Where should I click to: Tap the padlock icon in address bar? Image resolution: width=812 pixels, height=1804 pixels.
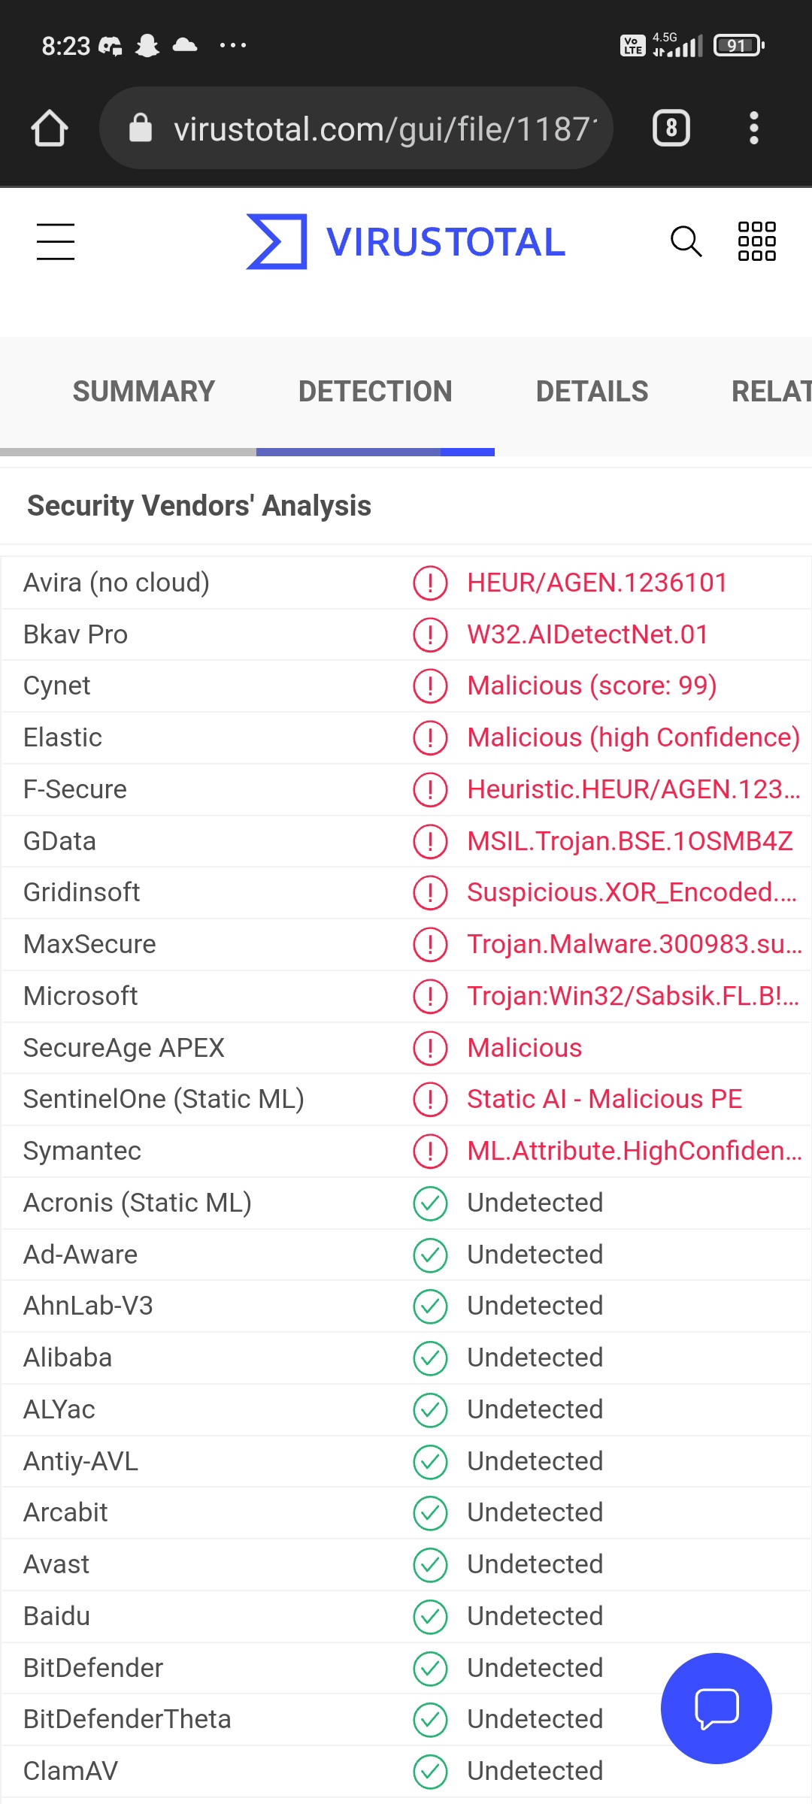[x=141, y=128]
